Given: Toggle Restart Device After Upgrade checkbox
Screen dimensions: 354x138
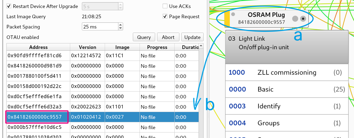Looking at the screenshot, I should [9, 6].
